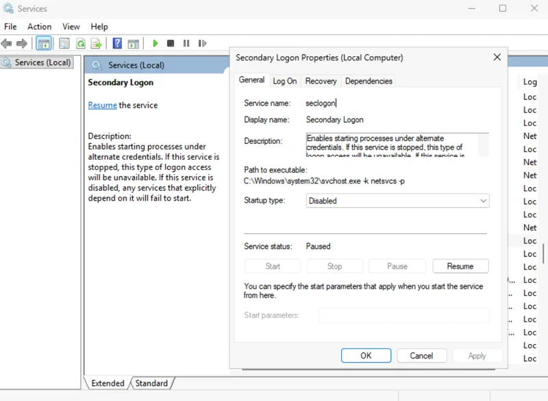Click the Restart Service toolbar icon
Image resolution: width=548 pixels, height=401 pixels.
(202, 43)
